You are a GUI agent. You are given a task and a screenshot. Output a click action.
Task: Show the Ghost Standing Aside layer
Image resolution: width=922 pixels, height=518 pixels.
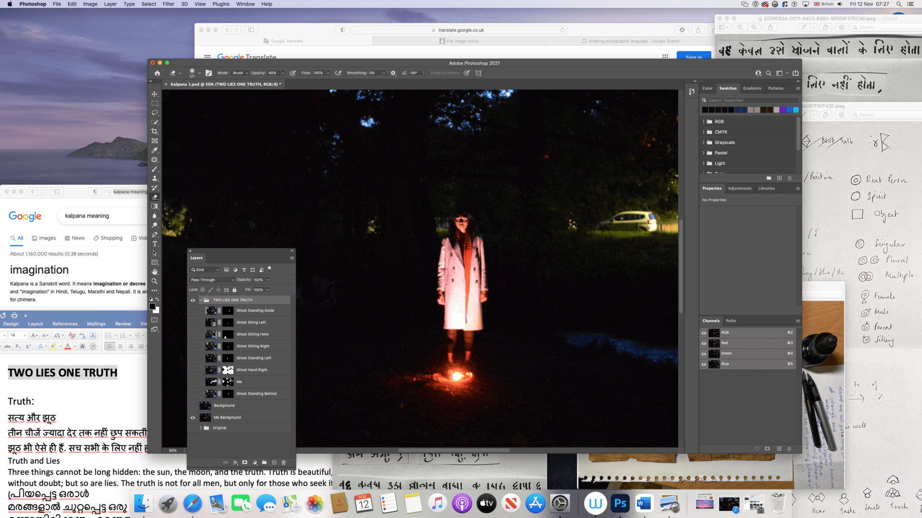[193, 311]
